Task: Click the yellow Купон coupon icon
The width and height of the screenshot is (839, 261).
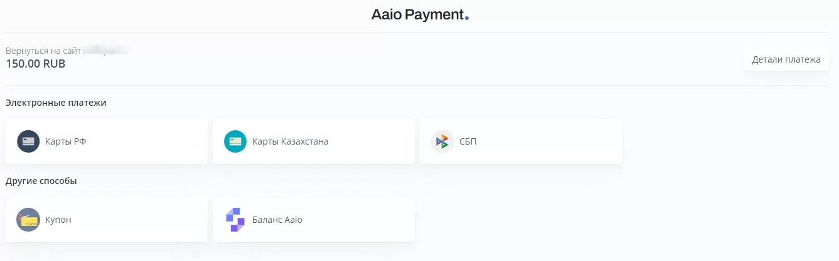Action: pos(28,220)
